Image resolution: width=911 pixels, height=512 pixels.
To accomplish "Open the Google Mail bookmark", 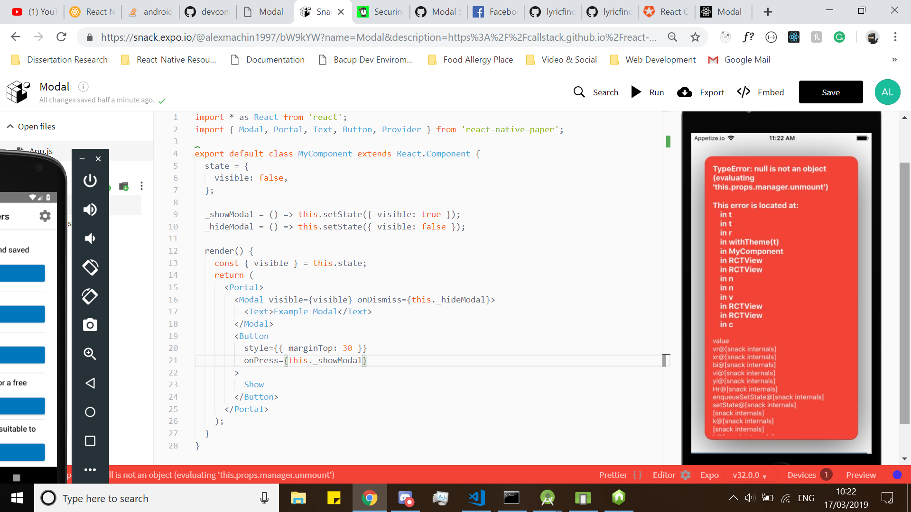I will pyautogui.click(x=739, y=59).
